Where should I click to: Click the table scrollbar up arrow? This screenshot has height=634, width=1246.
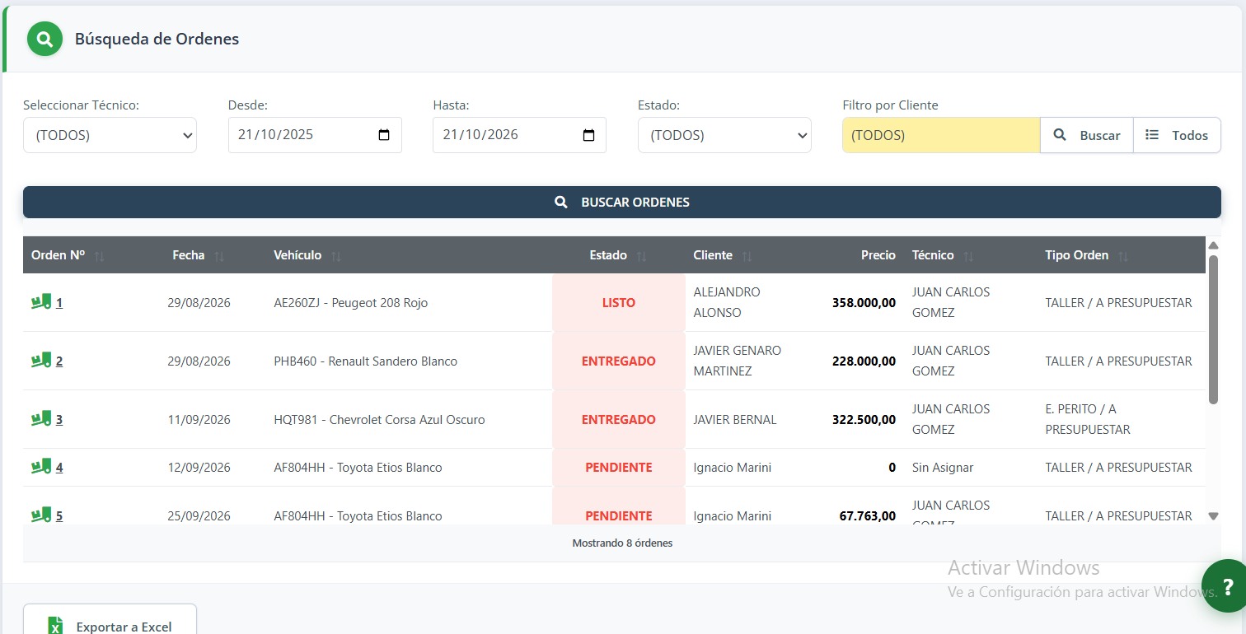pos(1213,245)
